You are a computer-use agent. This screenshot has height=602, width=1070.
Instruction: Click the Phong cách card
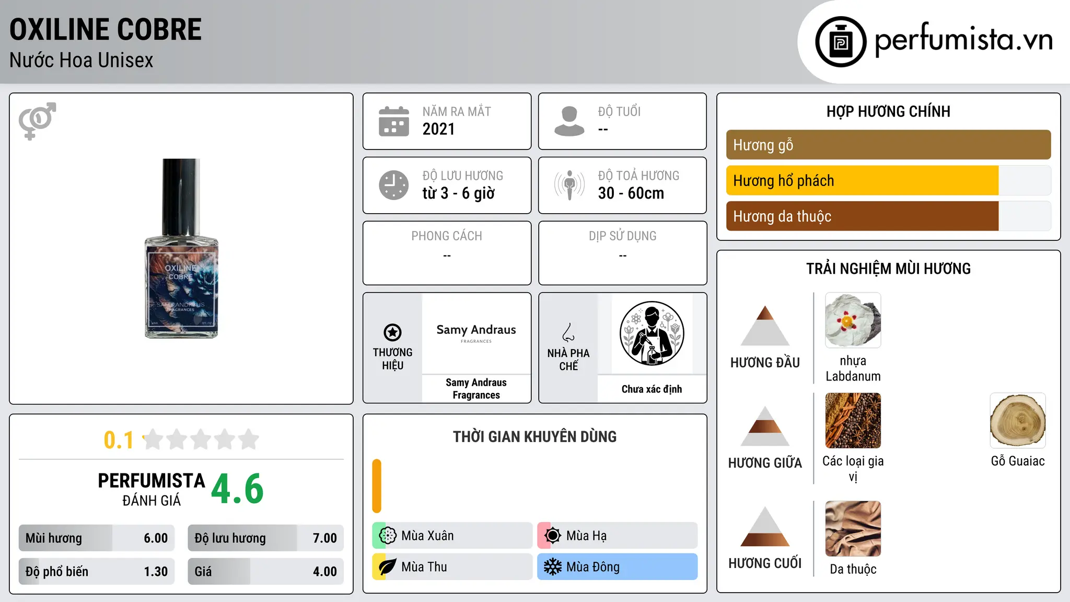[x=447, y=253]
